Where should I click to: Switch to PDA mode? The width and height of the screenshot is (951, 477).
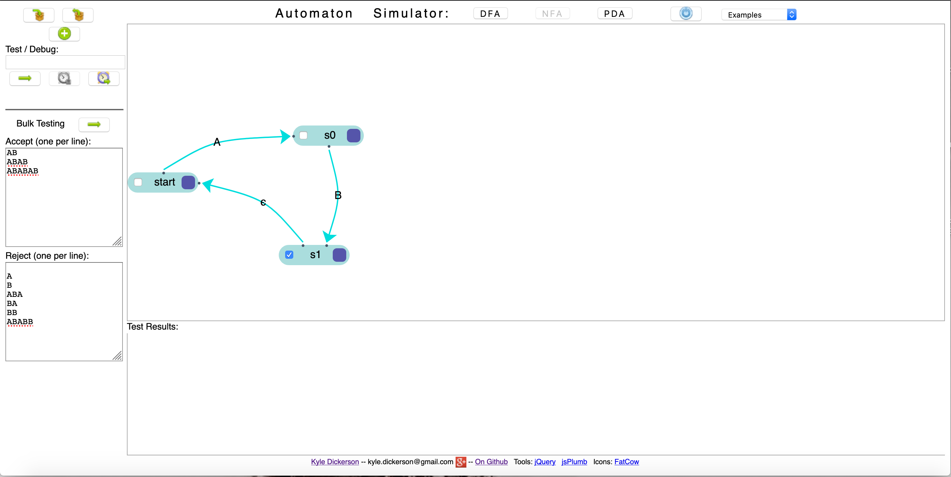tap(614, 13)
